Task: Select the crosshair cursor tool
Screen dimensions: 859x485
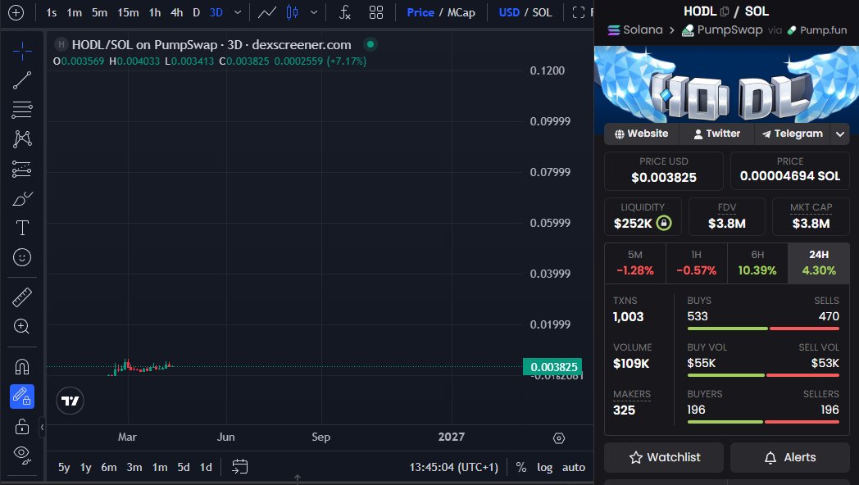Action: [x=22, y=52]
